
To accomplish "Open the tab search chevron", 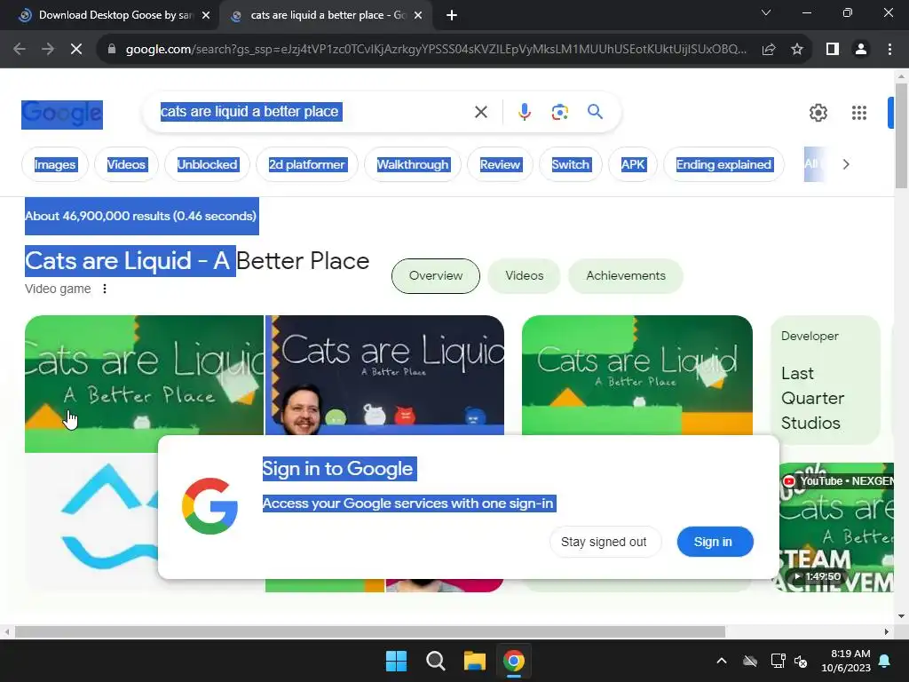I will [766, 12].
